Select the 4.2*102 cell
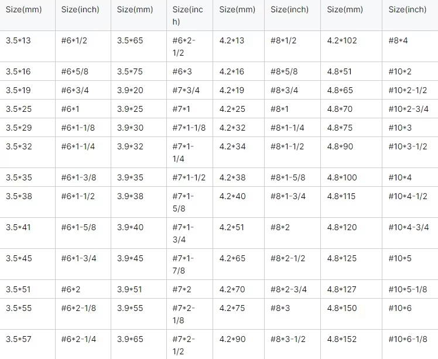The height and width of the screenshot is (359, 438). pos(342,40)
